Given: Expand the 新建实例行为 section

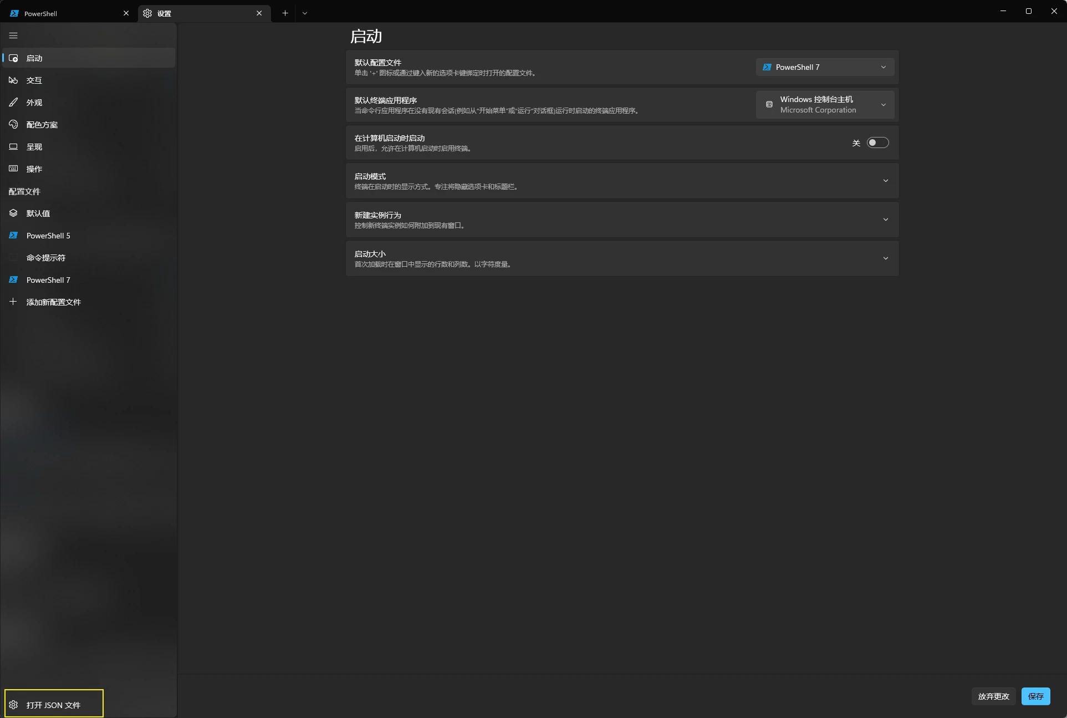Looking at the screenshot, I should point(885,220).
